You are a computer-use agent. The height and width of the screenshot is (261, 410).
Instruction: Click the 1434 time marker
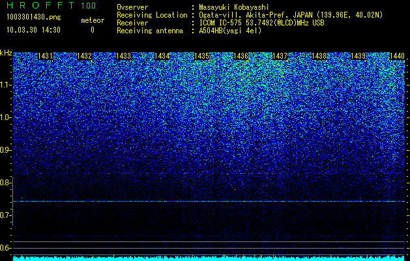tap(162, 56)
